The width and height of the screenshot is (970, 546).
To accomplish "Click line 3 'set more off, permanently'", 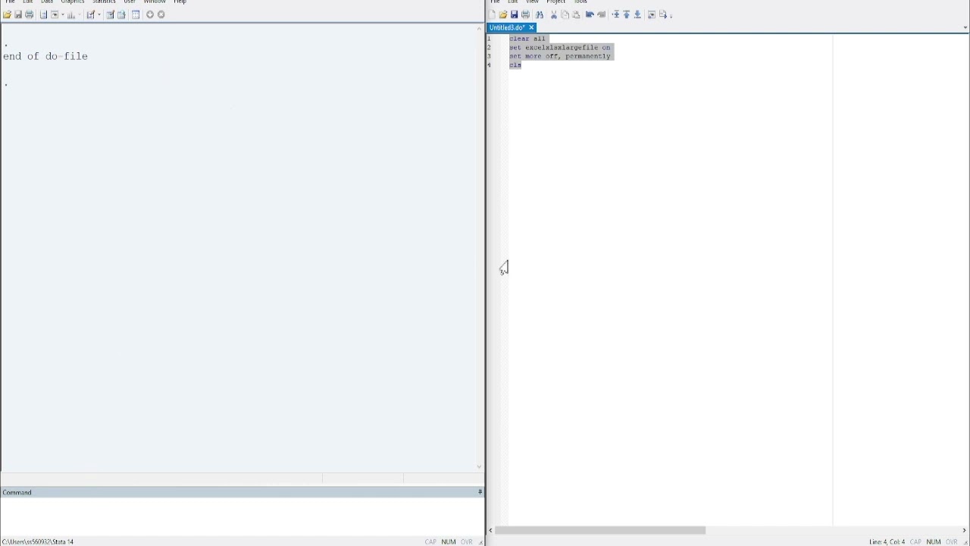I will (559, 56).
